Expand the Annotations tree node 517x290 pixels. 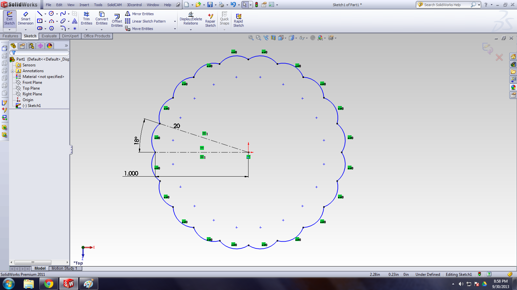click(13, 71)
